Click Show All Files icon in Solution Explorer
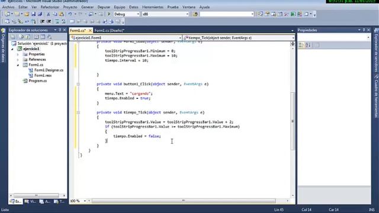The image size is (379, 213). (x=21, y=37)
